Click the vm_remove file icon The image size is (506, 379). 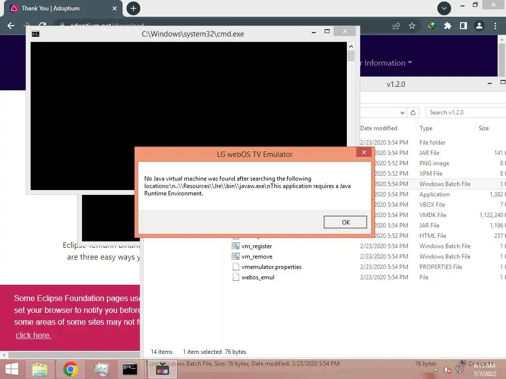click(x=236, y=257)
